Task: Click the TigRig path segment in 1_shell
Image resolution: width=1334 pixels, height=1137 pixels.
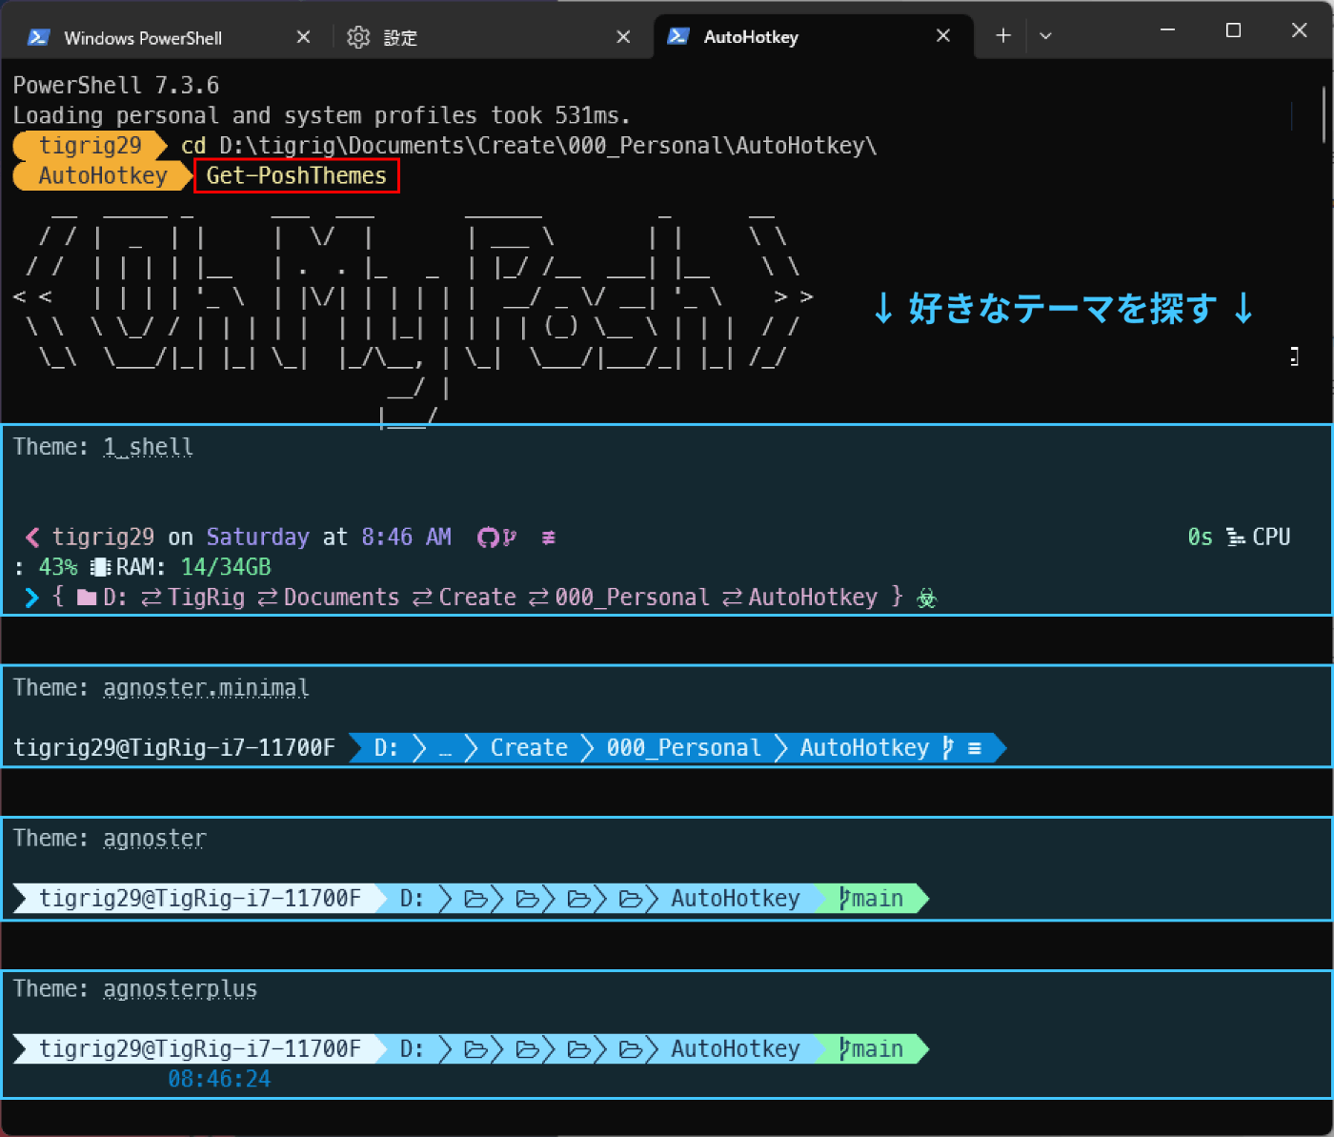Action: click(206, 598)
